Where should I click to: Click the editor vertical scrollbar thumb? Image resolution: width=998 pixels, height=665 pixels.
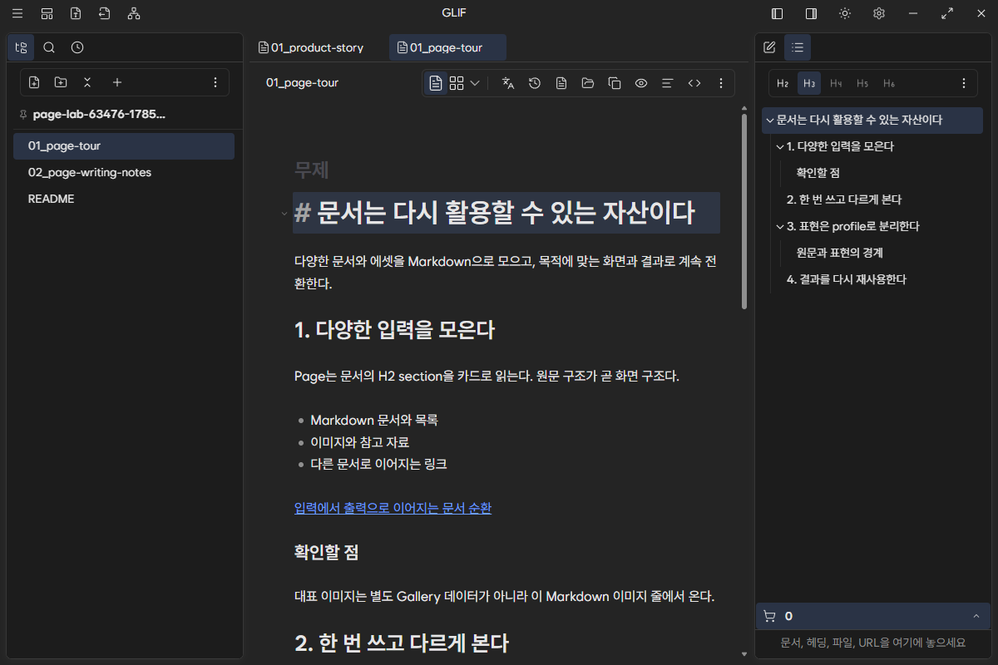tap(744, 211)
